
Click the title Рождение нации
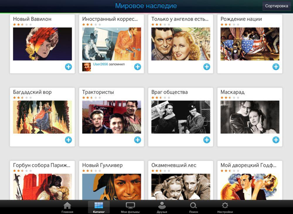[x=241, y=19]
